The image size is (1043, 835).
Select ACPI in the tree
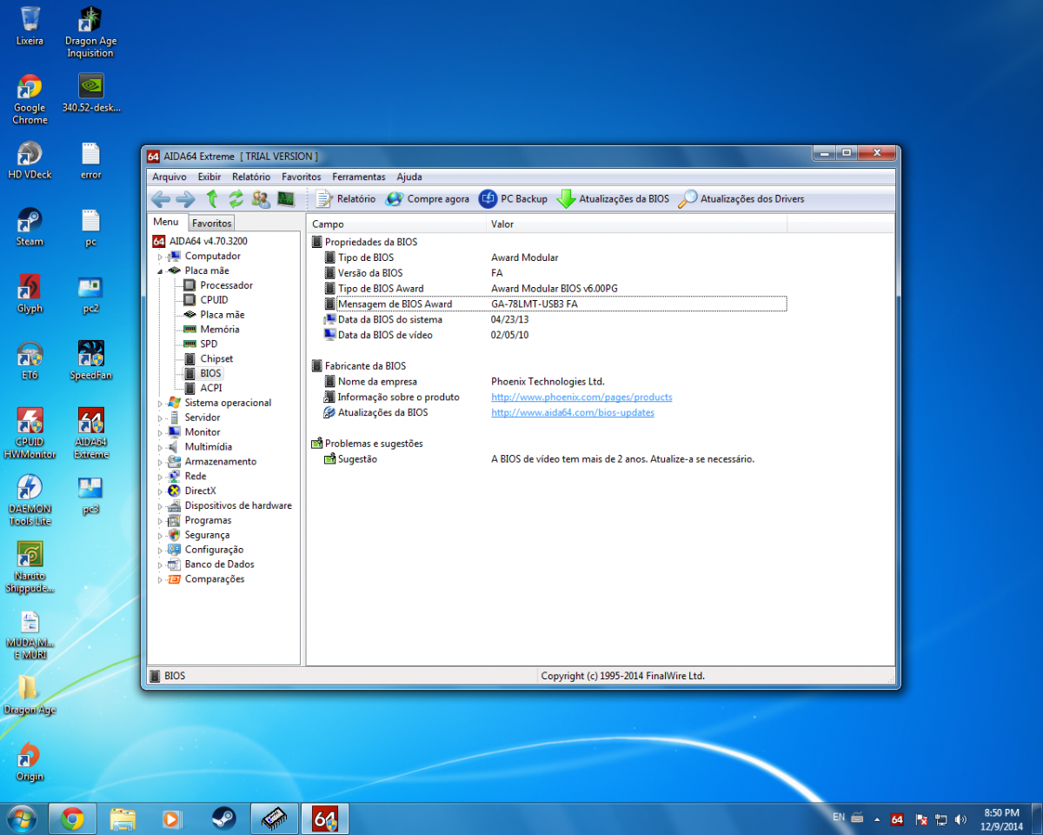point(210,388)
